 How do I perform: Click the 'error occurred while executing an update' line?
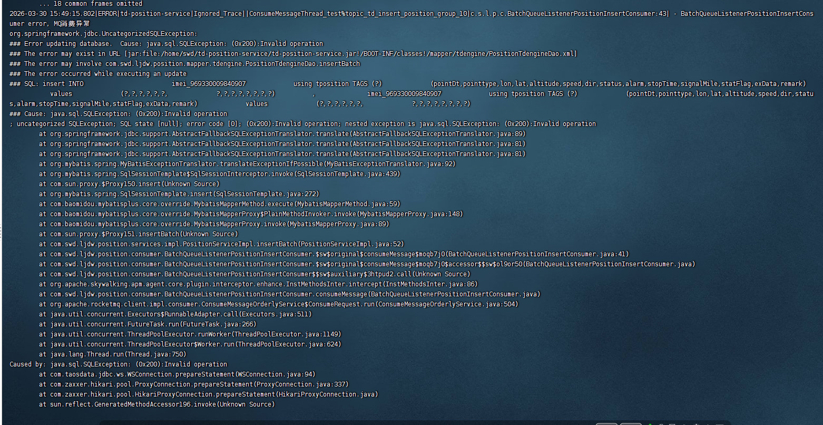(98, 74)
